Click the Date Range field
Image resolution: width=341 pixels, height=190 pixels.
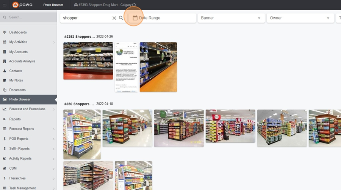tap(163, 18)
